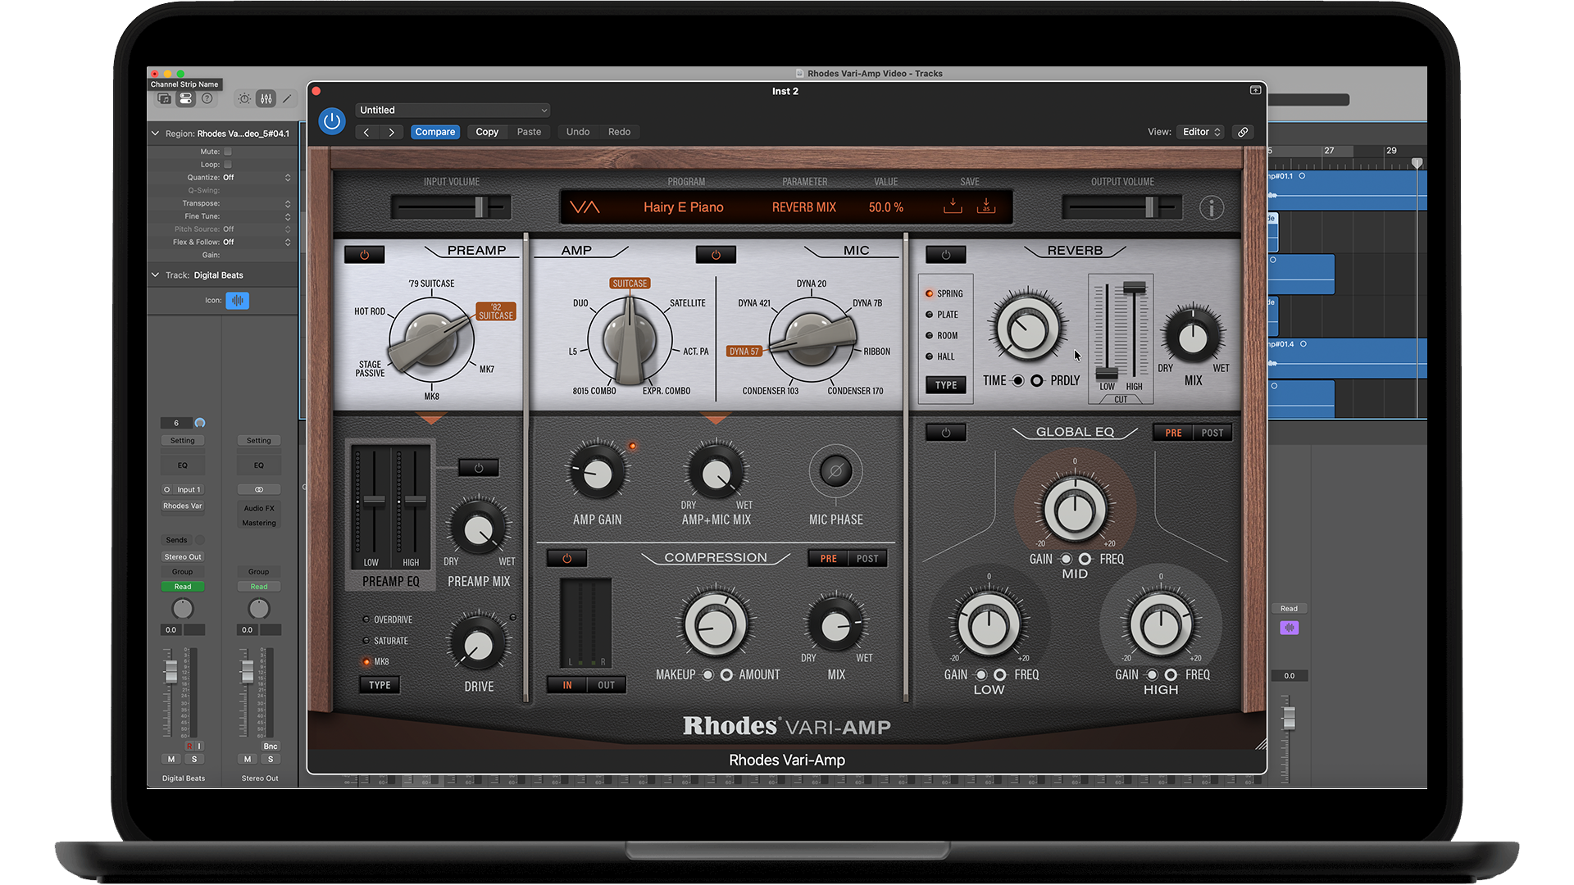Click the plugin power bypass button
Screen dimensions: 1574x885
point(332,122)
